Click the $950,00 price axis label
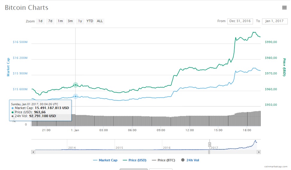 pyautogui.click(x=271, y=105)
